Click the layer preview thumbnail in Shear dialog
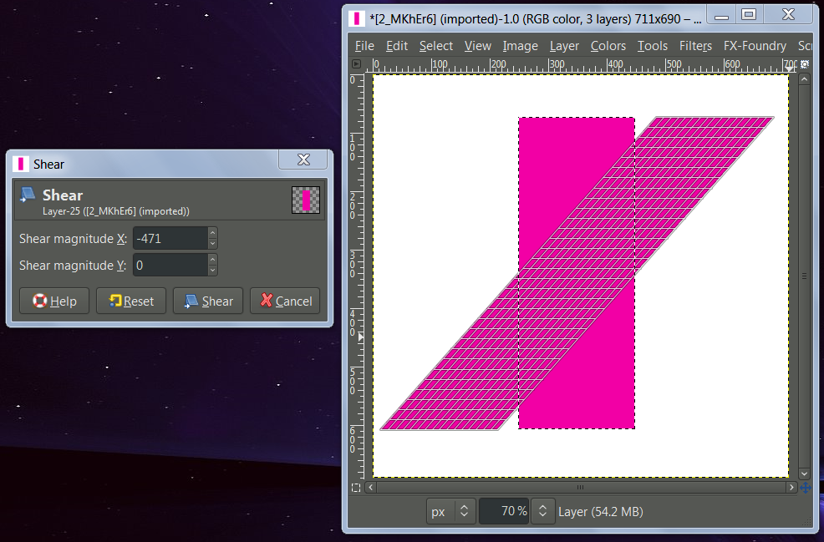This screenshot has width=824, height=542. click(x=306, y=200)
